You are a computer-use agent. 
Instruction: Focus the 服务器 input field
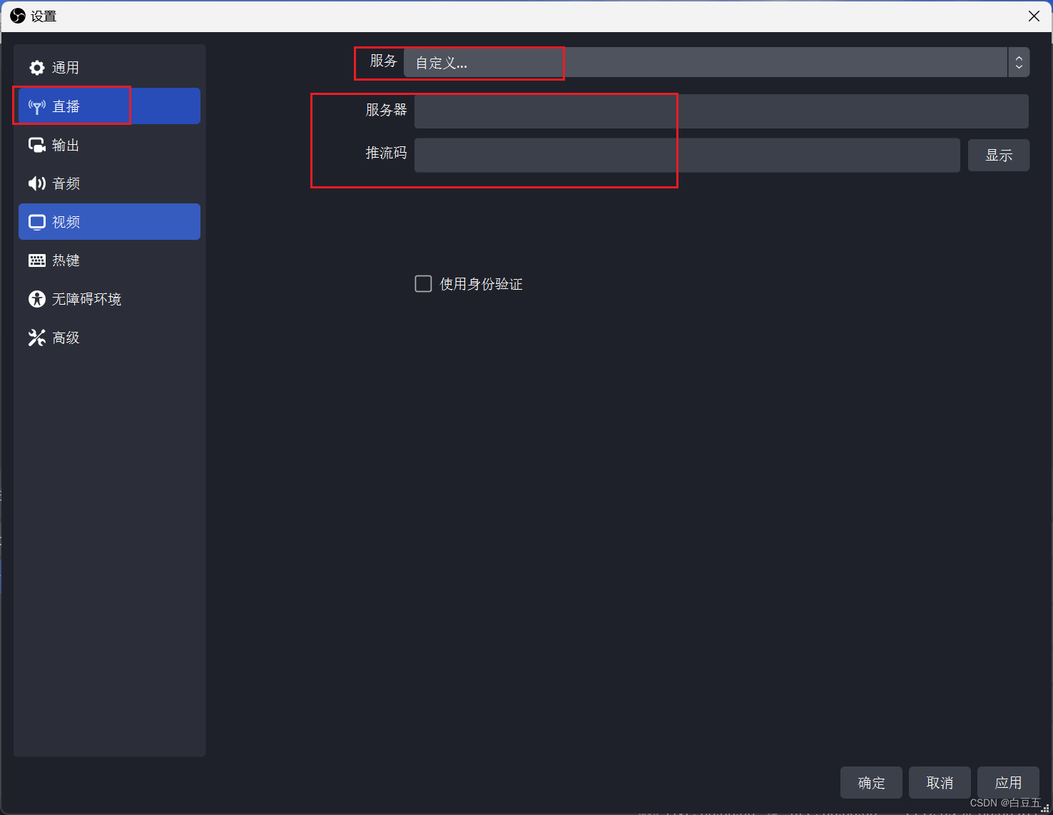pyautogui.click(x=721, y=111)
